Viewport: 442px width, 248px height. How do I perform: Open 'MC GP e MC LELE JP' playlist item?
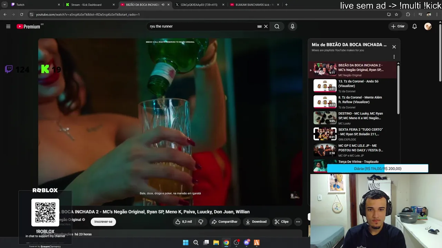pyautogui.click(x=352, y=150)
